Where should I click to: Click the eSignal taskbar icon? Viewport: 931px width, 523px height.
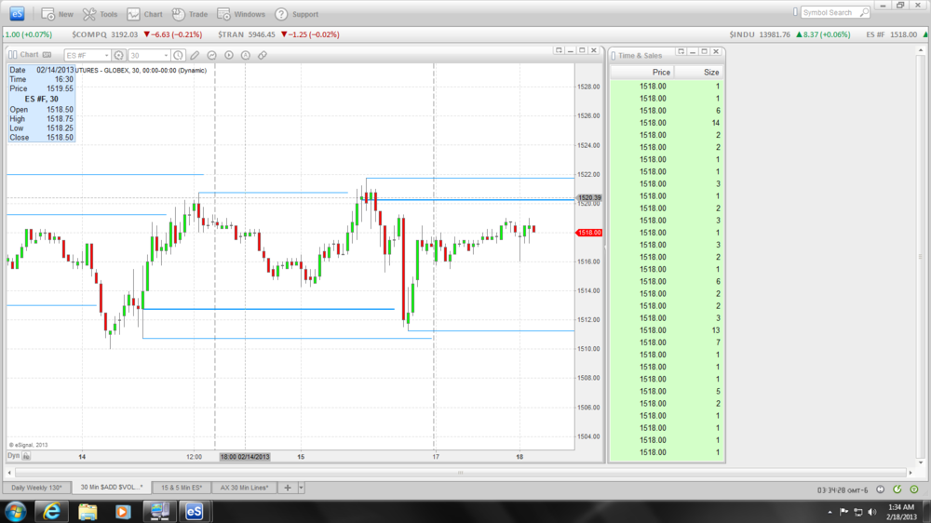point(195,511)
